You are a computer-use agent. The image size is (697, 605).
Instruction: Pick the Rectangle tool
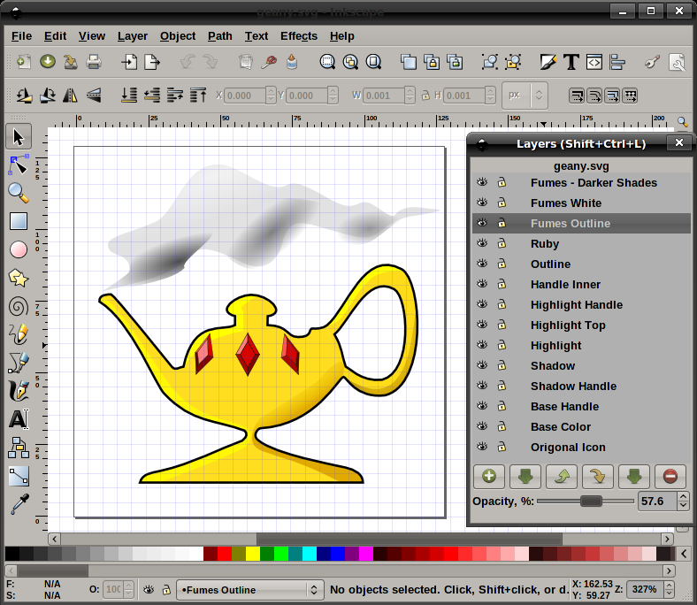click(19, 221)
